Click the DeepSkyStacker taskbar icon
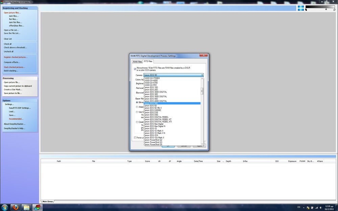The image size is (338, 211). [x=37, y=207]
